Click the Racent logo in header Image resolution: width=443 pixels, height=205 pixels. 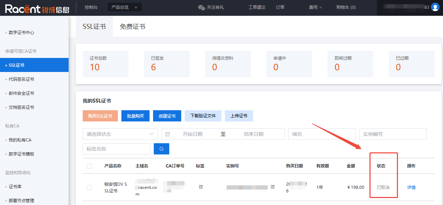click(37, 8)
